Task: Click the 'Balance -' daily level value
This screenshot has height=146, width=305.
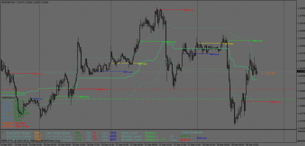Action: click(x=151, y=133)
